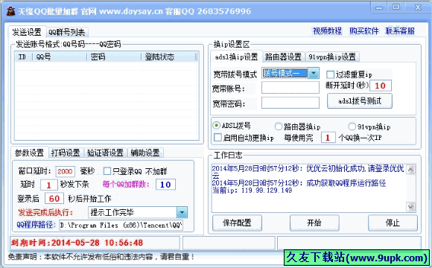
Task: Click the QQ程序路径 path field
Action: tap(121, 226)
